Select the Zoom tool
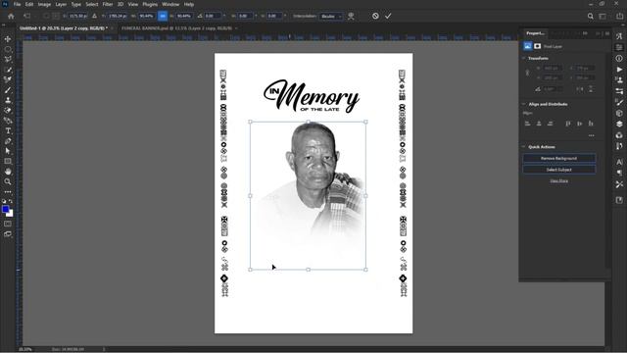Image resolution: width=627 pixels, height=353 pixels. [8, 181]
